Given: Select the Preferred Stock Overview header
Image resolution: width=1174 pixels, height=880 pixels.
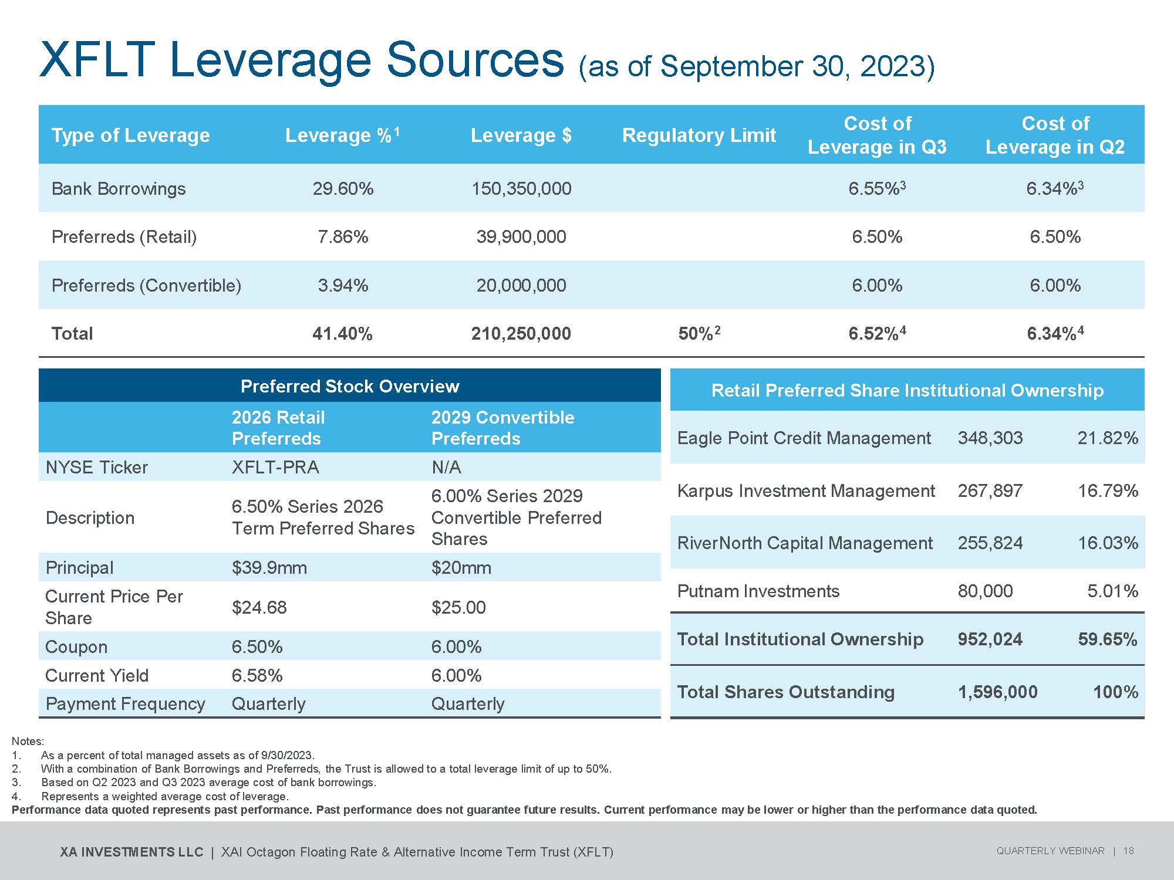Looking at the screenshot, I should (350, 386).
